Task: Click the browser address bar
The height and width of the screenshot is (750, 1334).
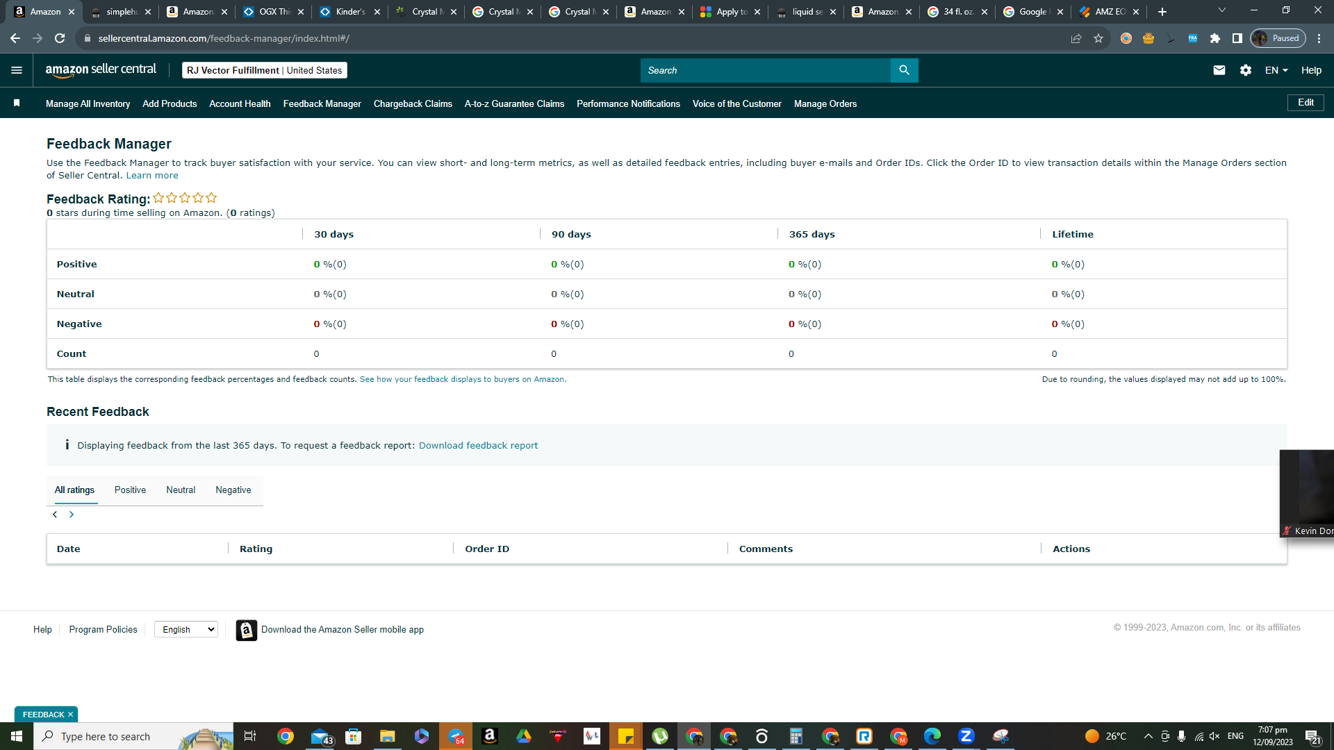Action: pos(570,38)
